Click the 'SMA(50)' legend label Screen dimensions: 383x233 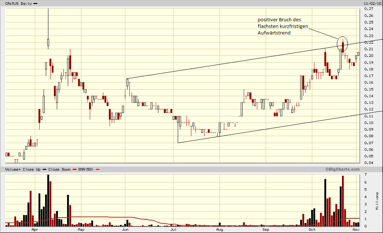[x=85, y=170]
